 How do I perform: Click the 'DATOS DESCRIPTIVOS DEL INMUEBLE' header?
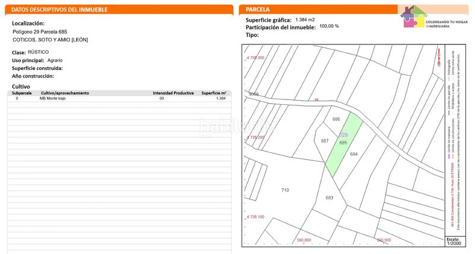coord(59,9)
